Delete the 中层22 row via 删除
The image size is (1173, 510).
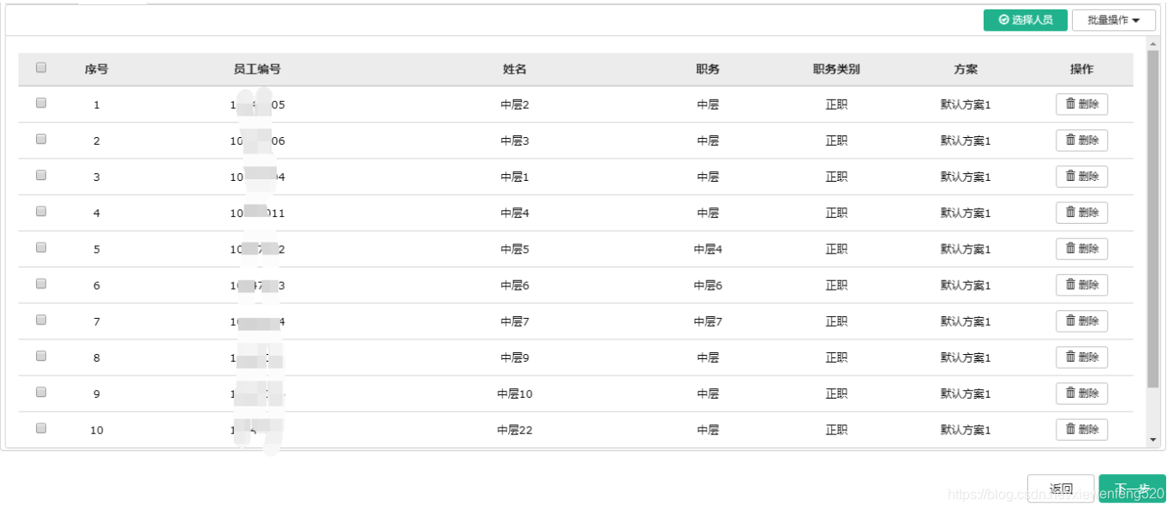(x=1081, y=429)
